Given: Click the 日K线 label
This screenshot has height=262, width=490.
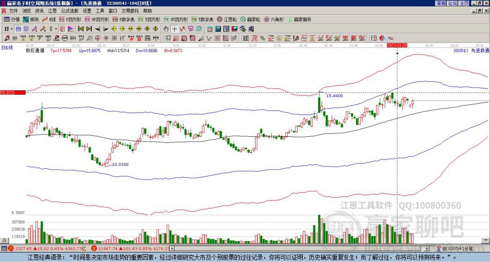Looking at the screenshot, I should pyautogui.click(x=7, y=48).
